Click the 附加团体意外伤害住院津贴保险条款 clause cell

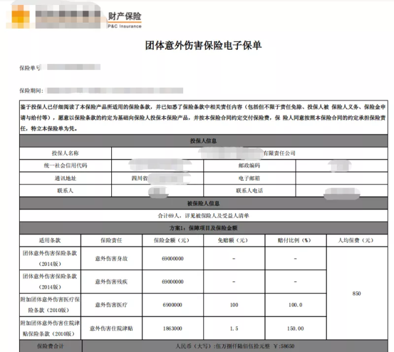click(50, 329)
